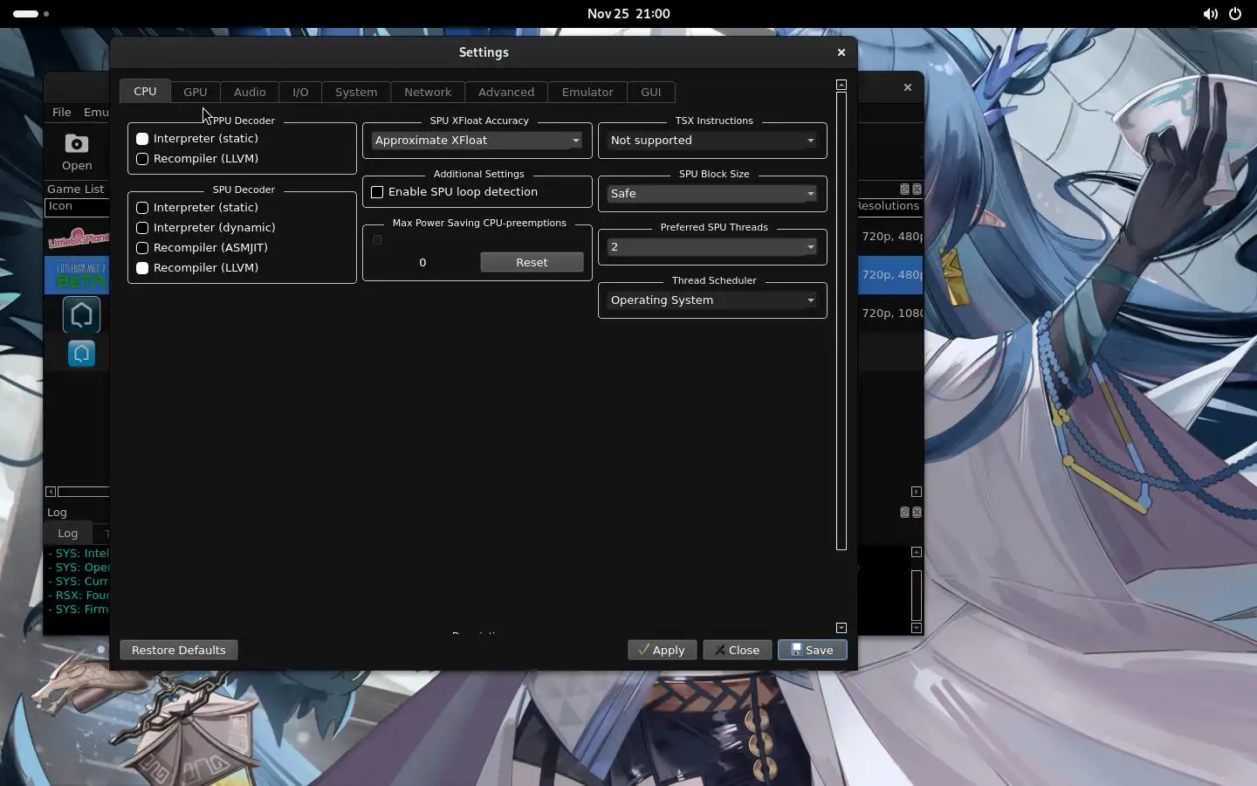This screenshot has width=1257, height=786.
Task: Open the SPU XFloat Accuracy dropdown
Action: tap(477, 141)
